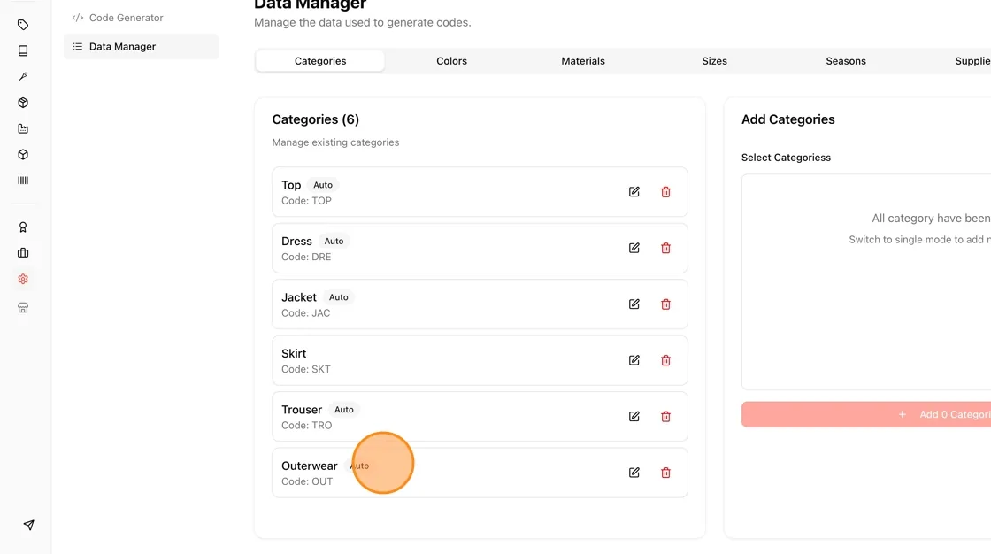Open the barcode icon in the sidebar
The height and width of the screenshot is (554, 991).
[x=23, y=181]
